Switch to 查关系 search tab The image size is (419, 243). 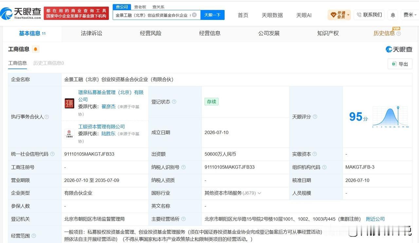coord(158,7)
